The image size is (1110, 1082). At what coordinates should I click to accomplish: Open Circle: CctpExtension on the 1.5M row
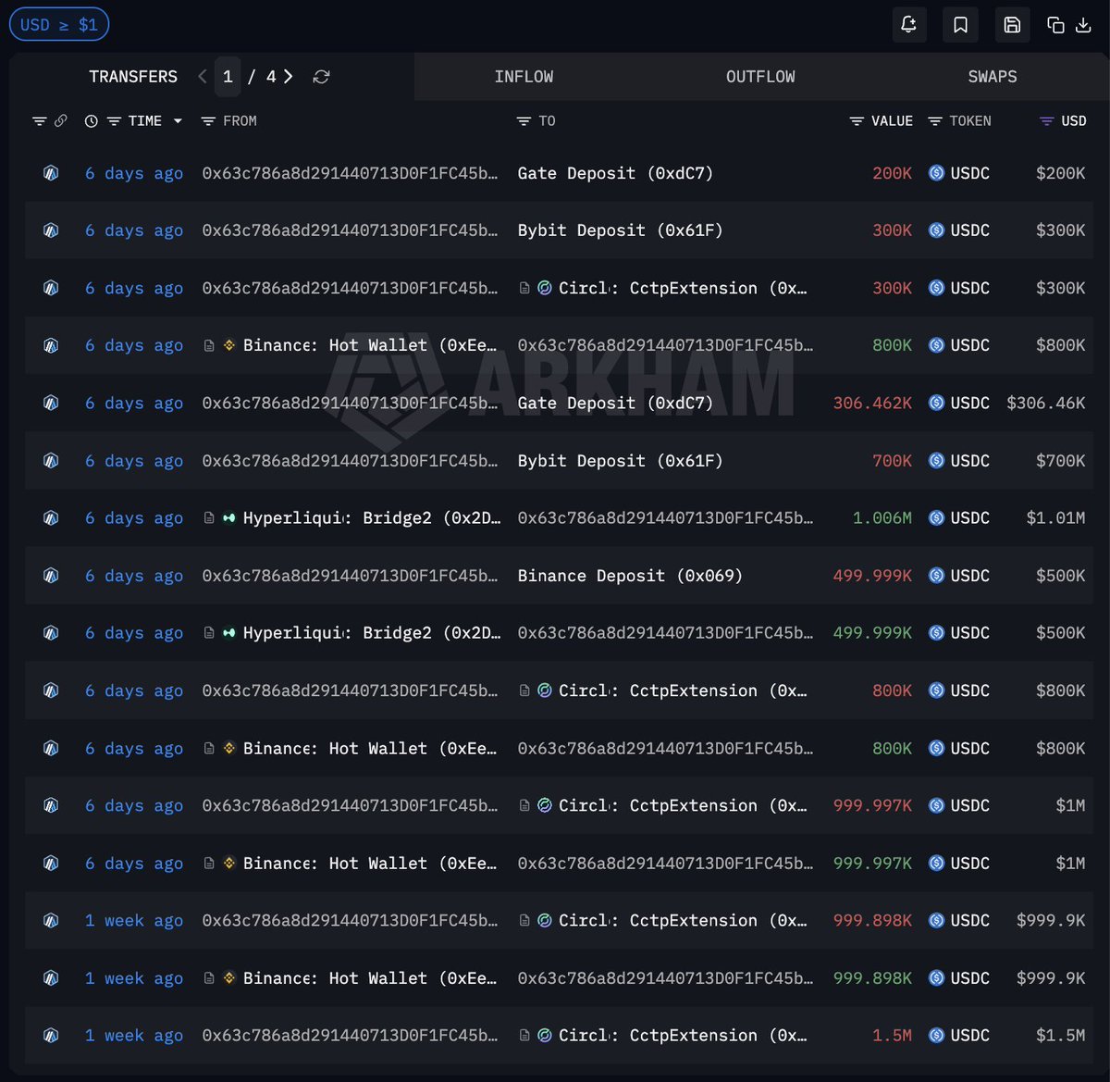[x=683, y=1036]
